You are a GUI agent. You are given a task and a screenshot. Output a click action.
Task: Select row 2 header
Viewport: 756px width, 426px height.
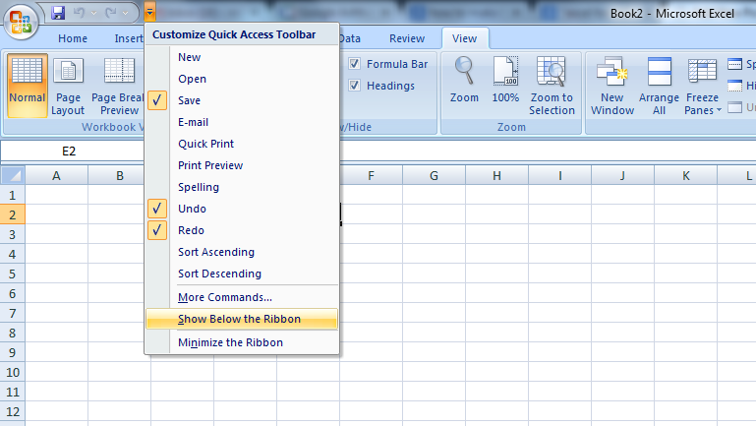pyautogui.click(x=13, y=214)
